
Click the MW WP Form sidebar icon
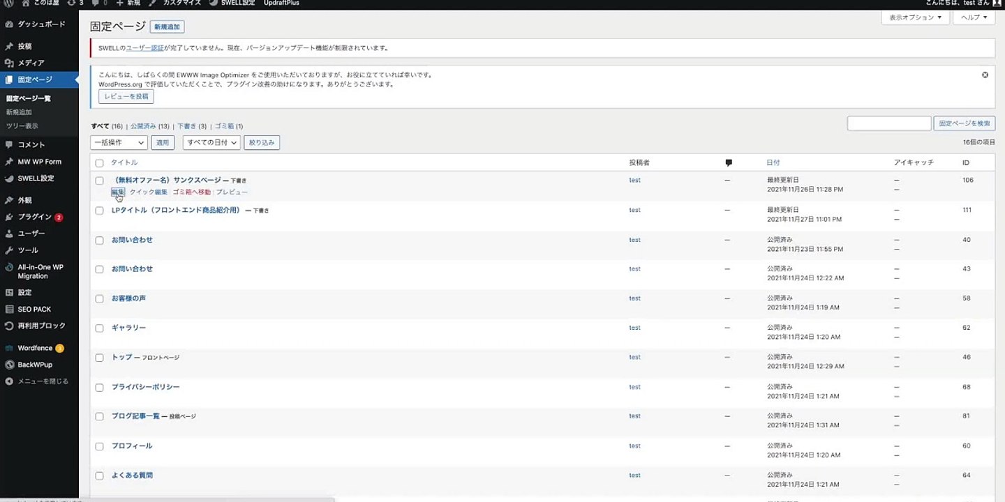tap(9, 162)
